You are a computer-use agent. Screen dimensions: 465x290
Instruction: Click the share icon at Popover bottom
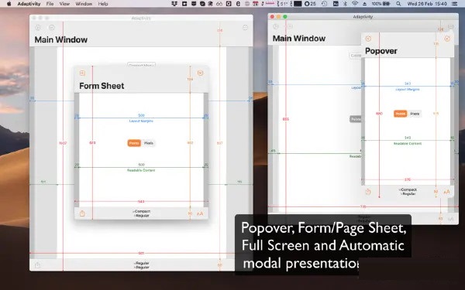pyautogui.click(x=368, y=192)
